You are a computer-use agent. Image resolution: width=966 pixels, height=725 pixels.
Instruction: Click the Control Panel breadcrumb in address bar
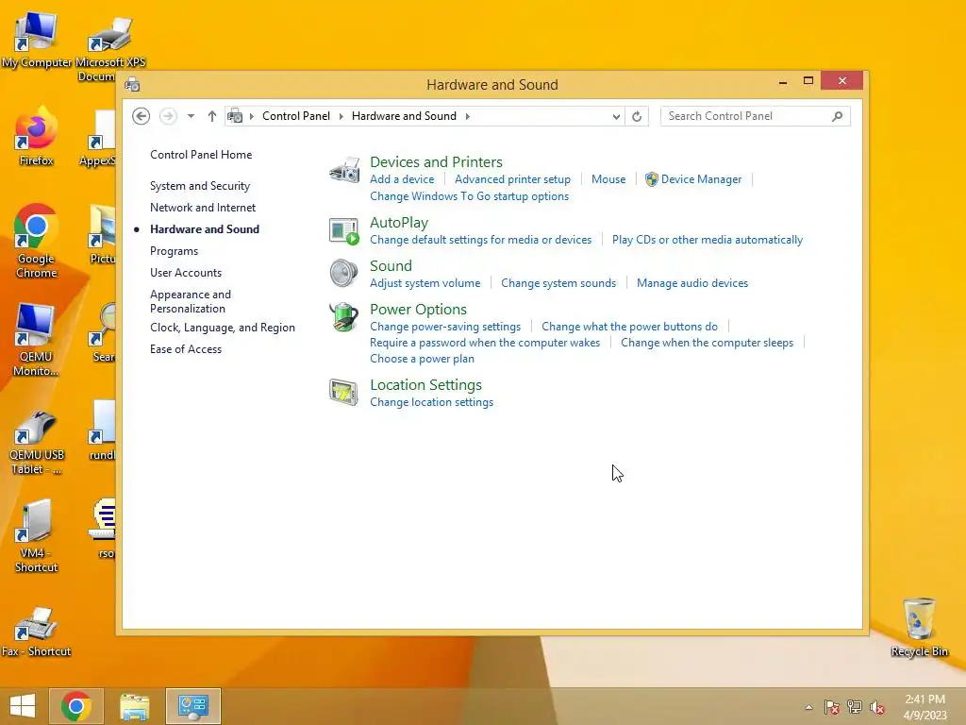[295, 116]
